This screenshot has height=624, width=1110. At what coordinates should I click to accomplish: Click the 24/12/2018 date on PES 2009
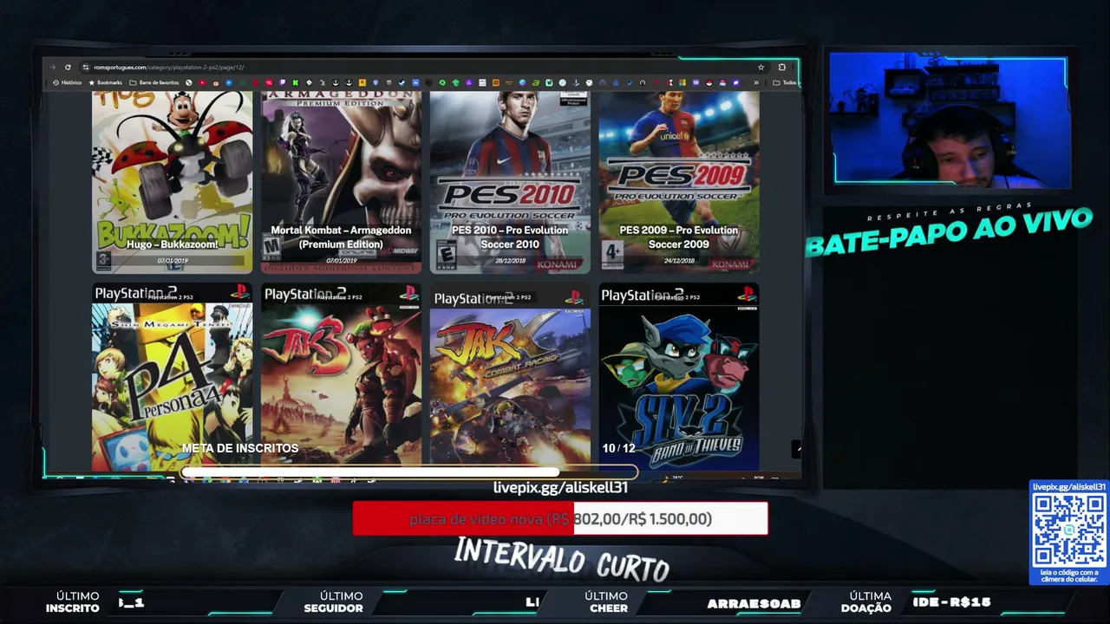(679, 261)
